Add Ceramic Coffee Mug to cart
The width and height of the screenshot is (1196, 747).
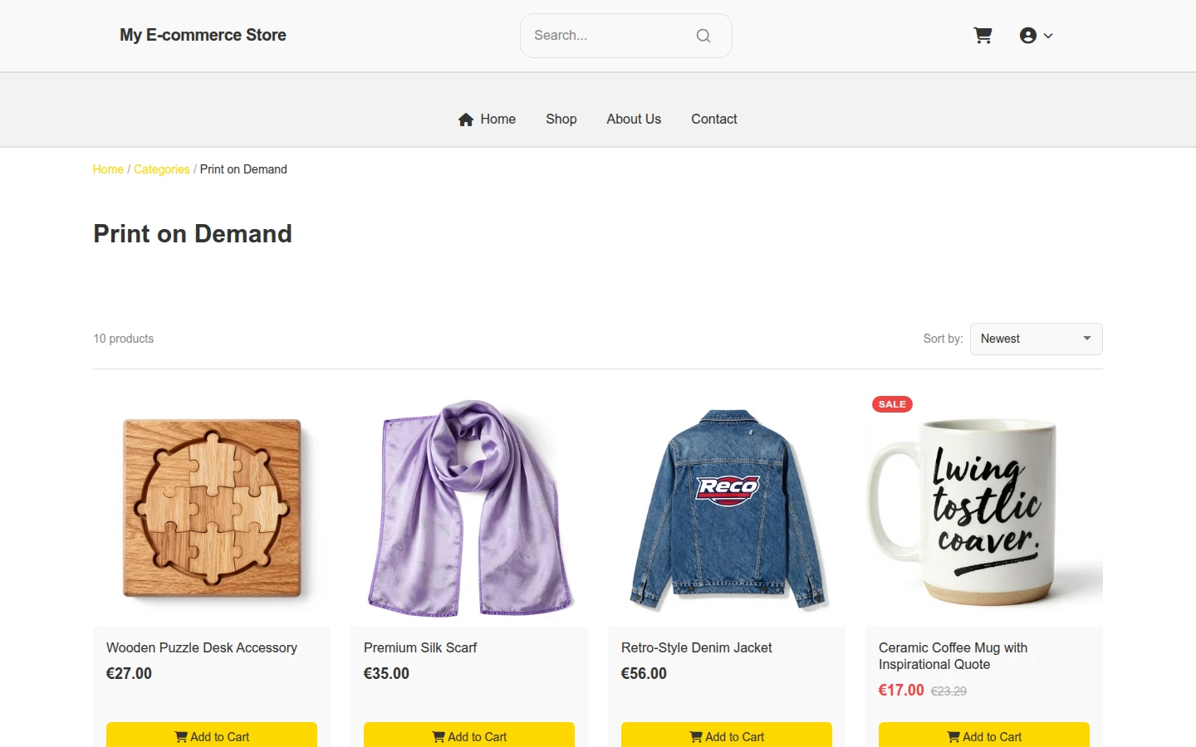click(984, 735)
